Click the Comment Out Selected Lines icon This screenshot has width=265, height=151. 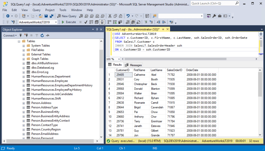tap(146, 22)
